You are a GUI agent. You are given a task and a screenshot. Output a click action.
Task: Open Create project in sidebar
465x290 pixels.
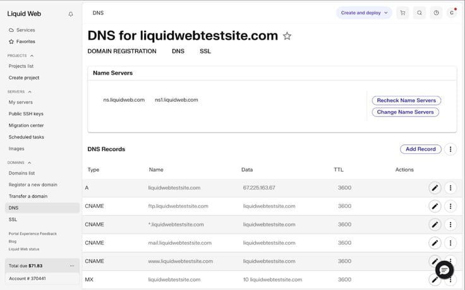tap(24, 78)
